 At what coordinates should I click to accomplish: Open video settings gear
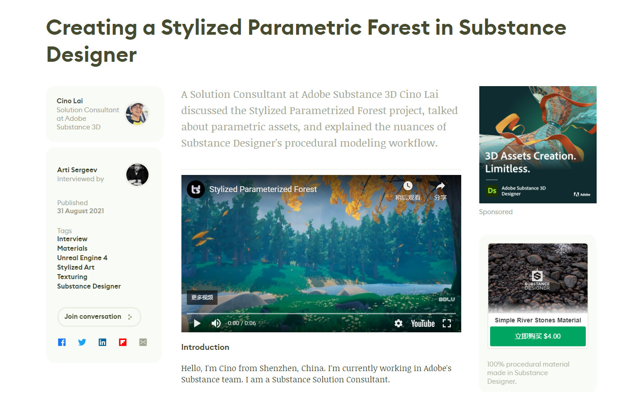point(399,323)
